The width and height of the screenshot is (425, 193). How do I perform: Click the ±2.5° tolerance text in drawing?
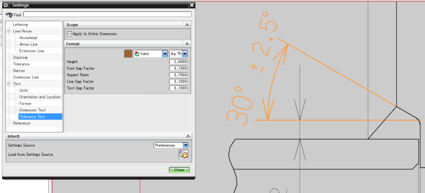click(x=264, y=42)
